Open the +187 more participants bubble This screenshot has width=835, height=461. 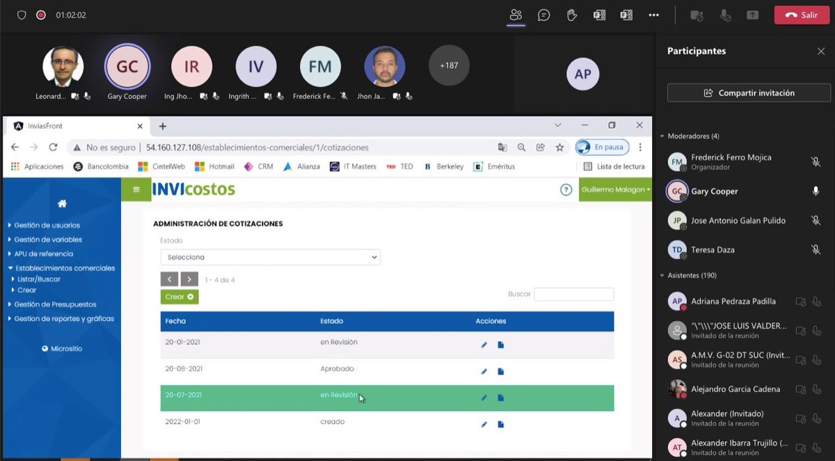click(x=449, y=65)
